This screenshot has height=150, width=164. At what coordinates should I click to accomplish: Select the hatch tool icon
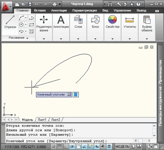pos(32,31)
